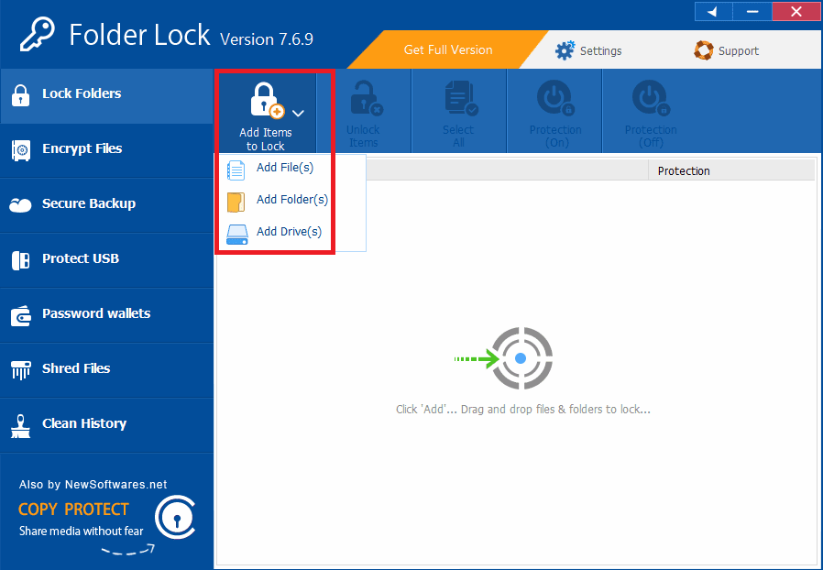The width and height of the screenshot is (823, 570).
Task: Click the shredder icon beside Shred Files
Action: [x=20, y=370]
